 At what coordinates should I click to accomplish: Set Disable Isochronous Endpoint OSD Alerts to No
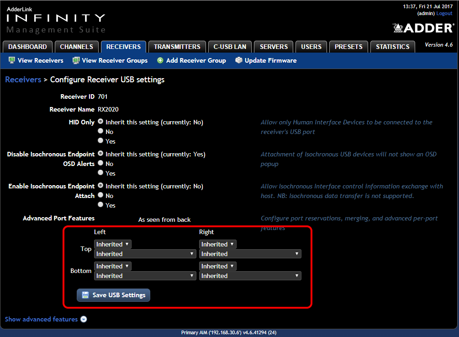100,163
